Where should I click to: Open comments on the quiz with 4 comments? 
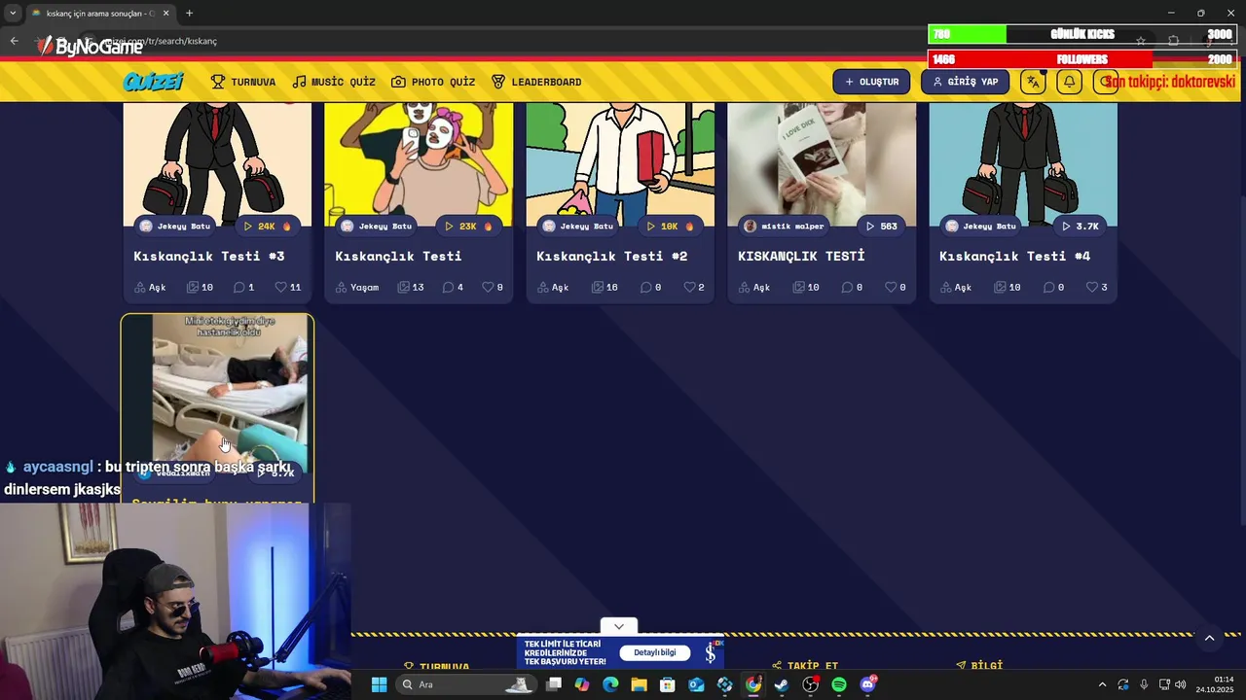coord(453,287)
